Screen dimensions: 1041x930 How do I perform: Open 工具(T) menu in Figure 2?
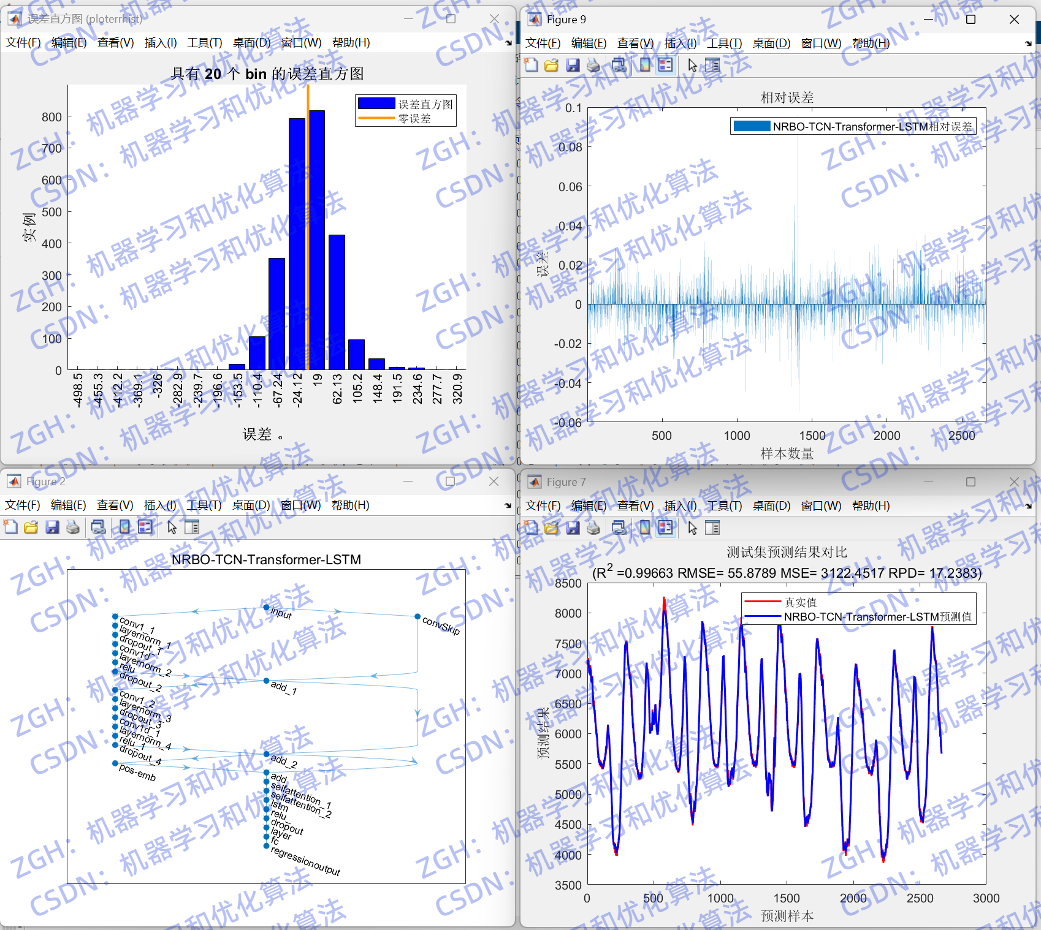pyautogui.click(x=204, y=505)
